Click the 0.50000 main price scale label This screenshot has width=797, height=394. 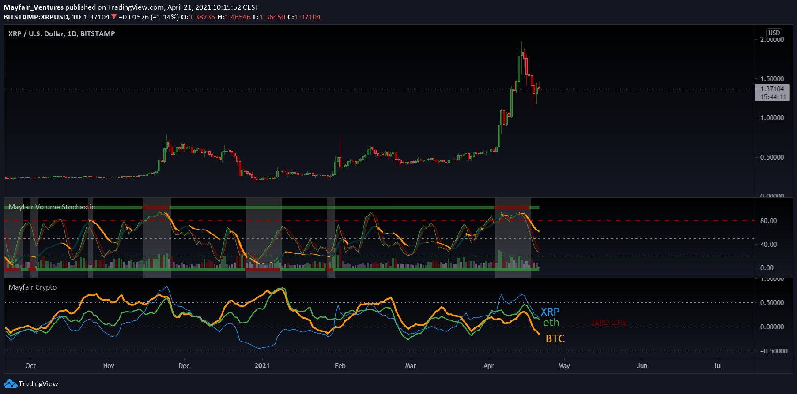click(x=772, y=157)
